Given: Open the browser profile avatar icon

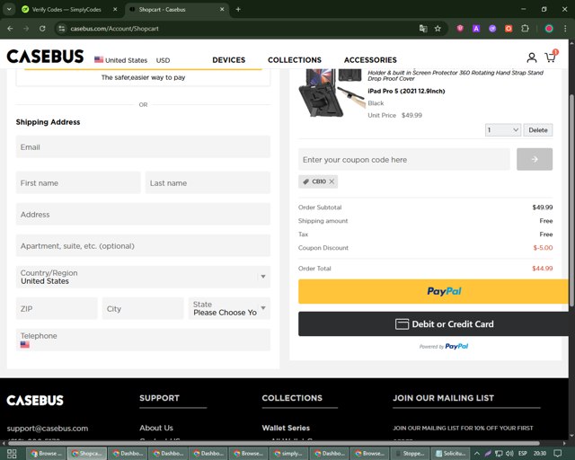Looking at the screenshot, I should (x=549, y=29).
